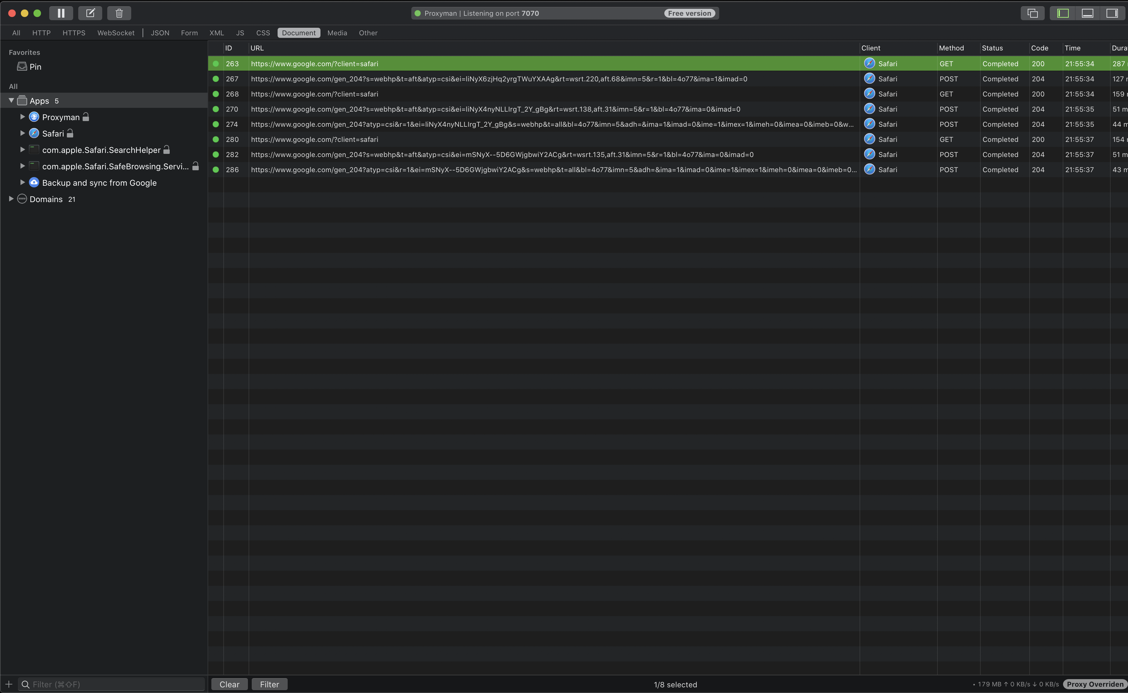The image size is (1128, 693).
Task: Click the + button at bottom left
Action: click(8, 684)
